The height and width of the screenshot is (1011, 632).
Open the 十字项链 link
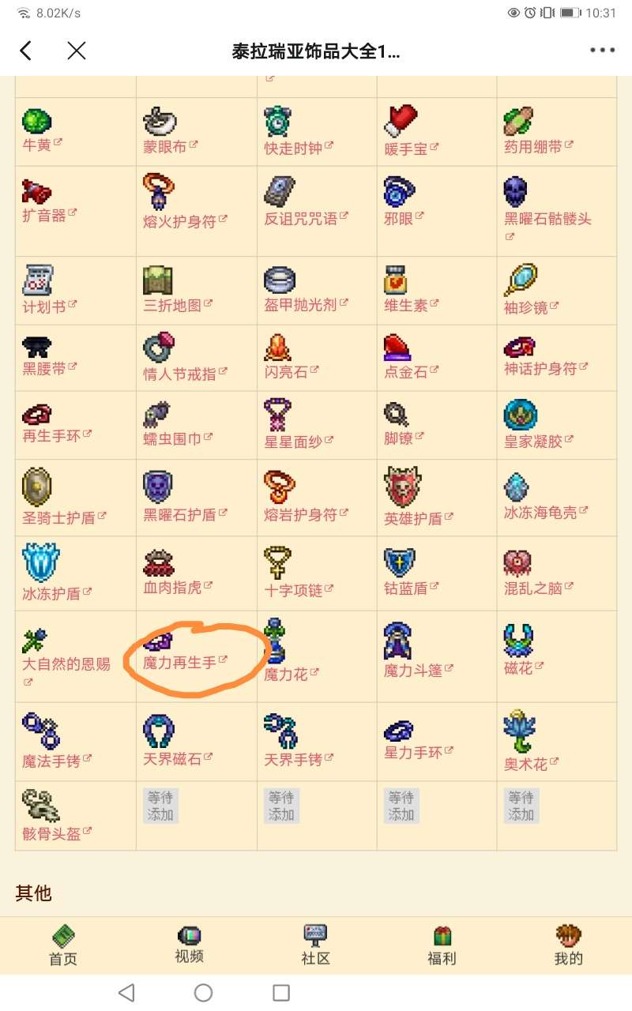293,589
